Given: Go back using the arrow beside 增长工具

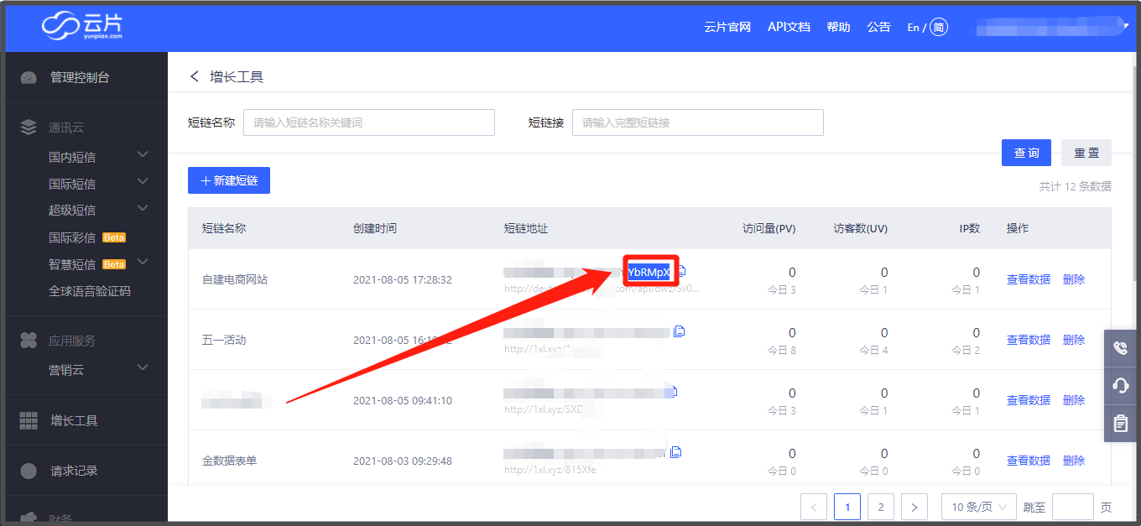Looking at the screenshot, I should pyautogui.click(x=195, y=76).
